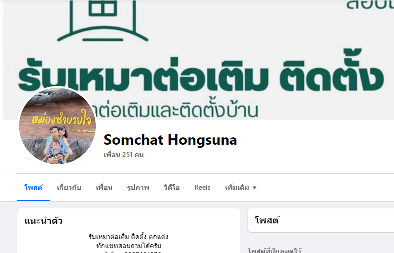Open the วิดีโอ tab

coord(172,187)
